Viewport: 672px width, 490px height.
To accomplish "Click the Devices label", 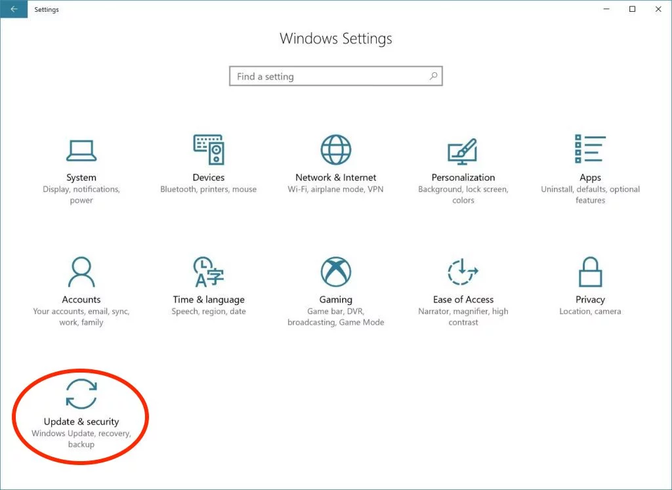I will [209, 177].
